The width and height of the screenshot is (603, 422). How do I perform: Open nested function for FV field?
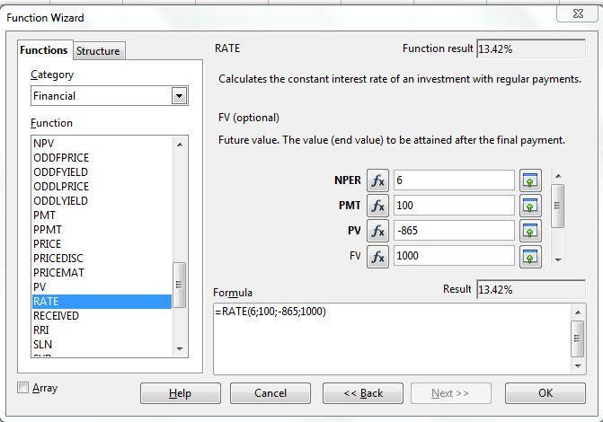[377, 257]
